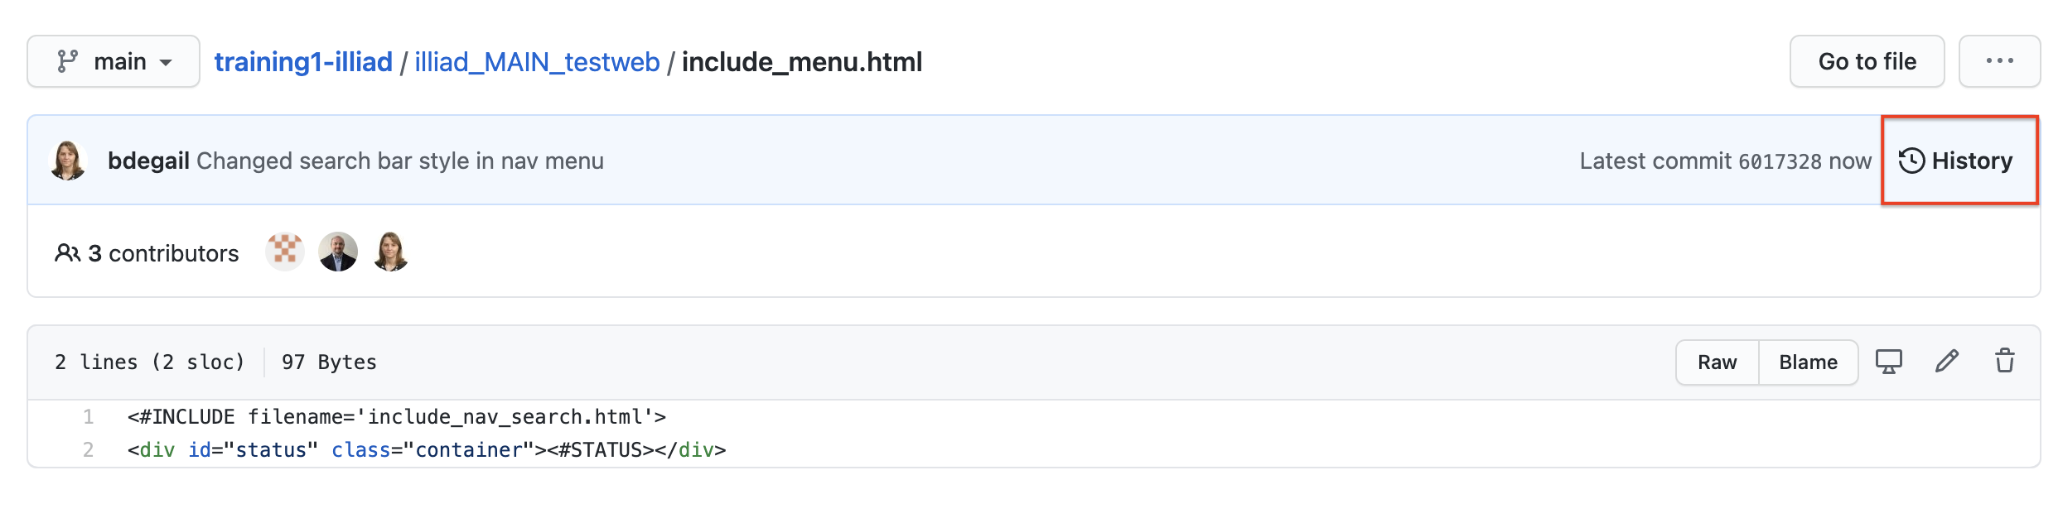
Task: Click the Go to file button
Action: pos(1867,62)
